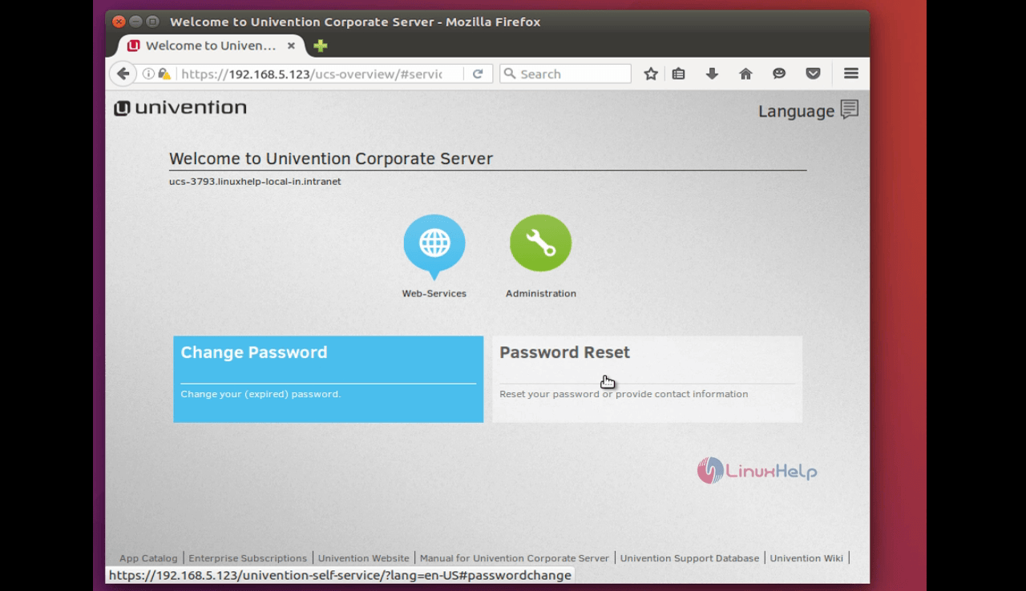1026x591 pixels.
Task: Save page to Pocket icon
Action: pyautogui.click(x=813, y=74)
